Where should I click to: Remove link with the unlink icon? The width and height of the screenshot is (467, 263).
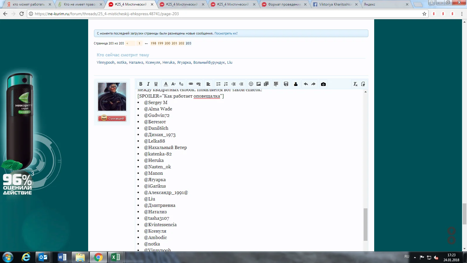(198, 84)
